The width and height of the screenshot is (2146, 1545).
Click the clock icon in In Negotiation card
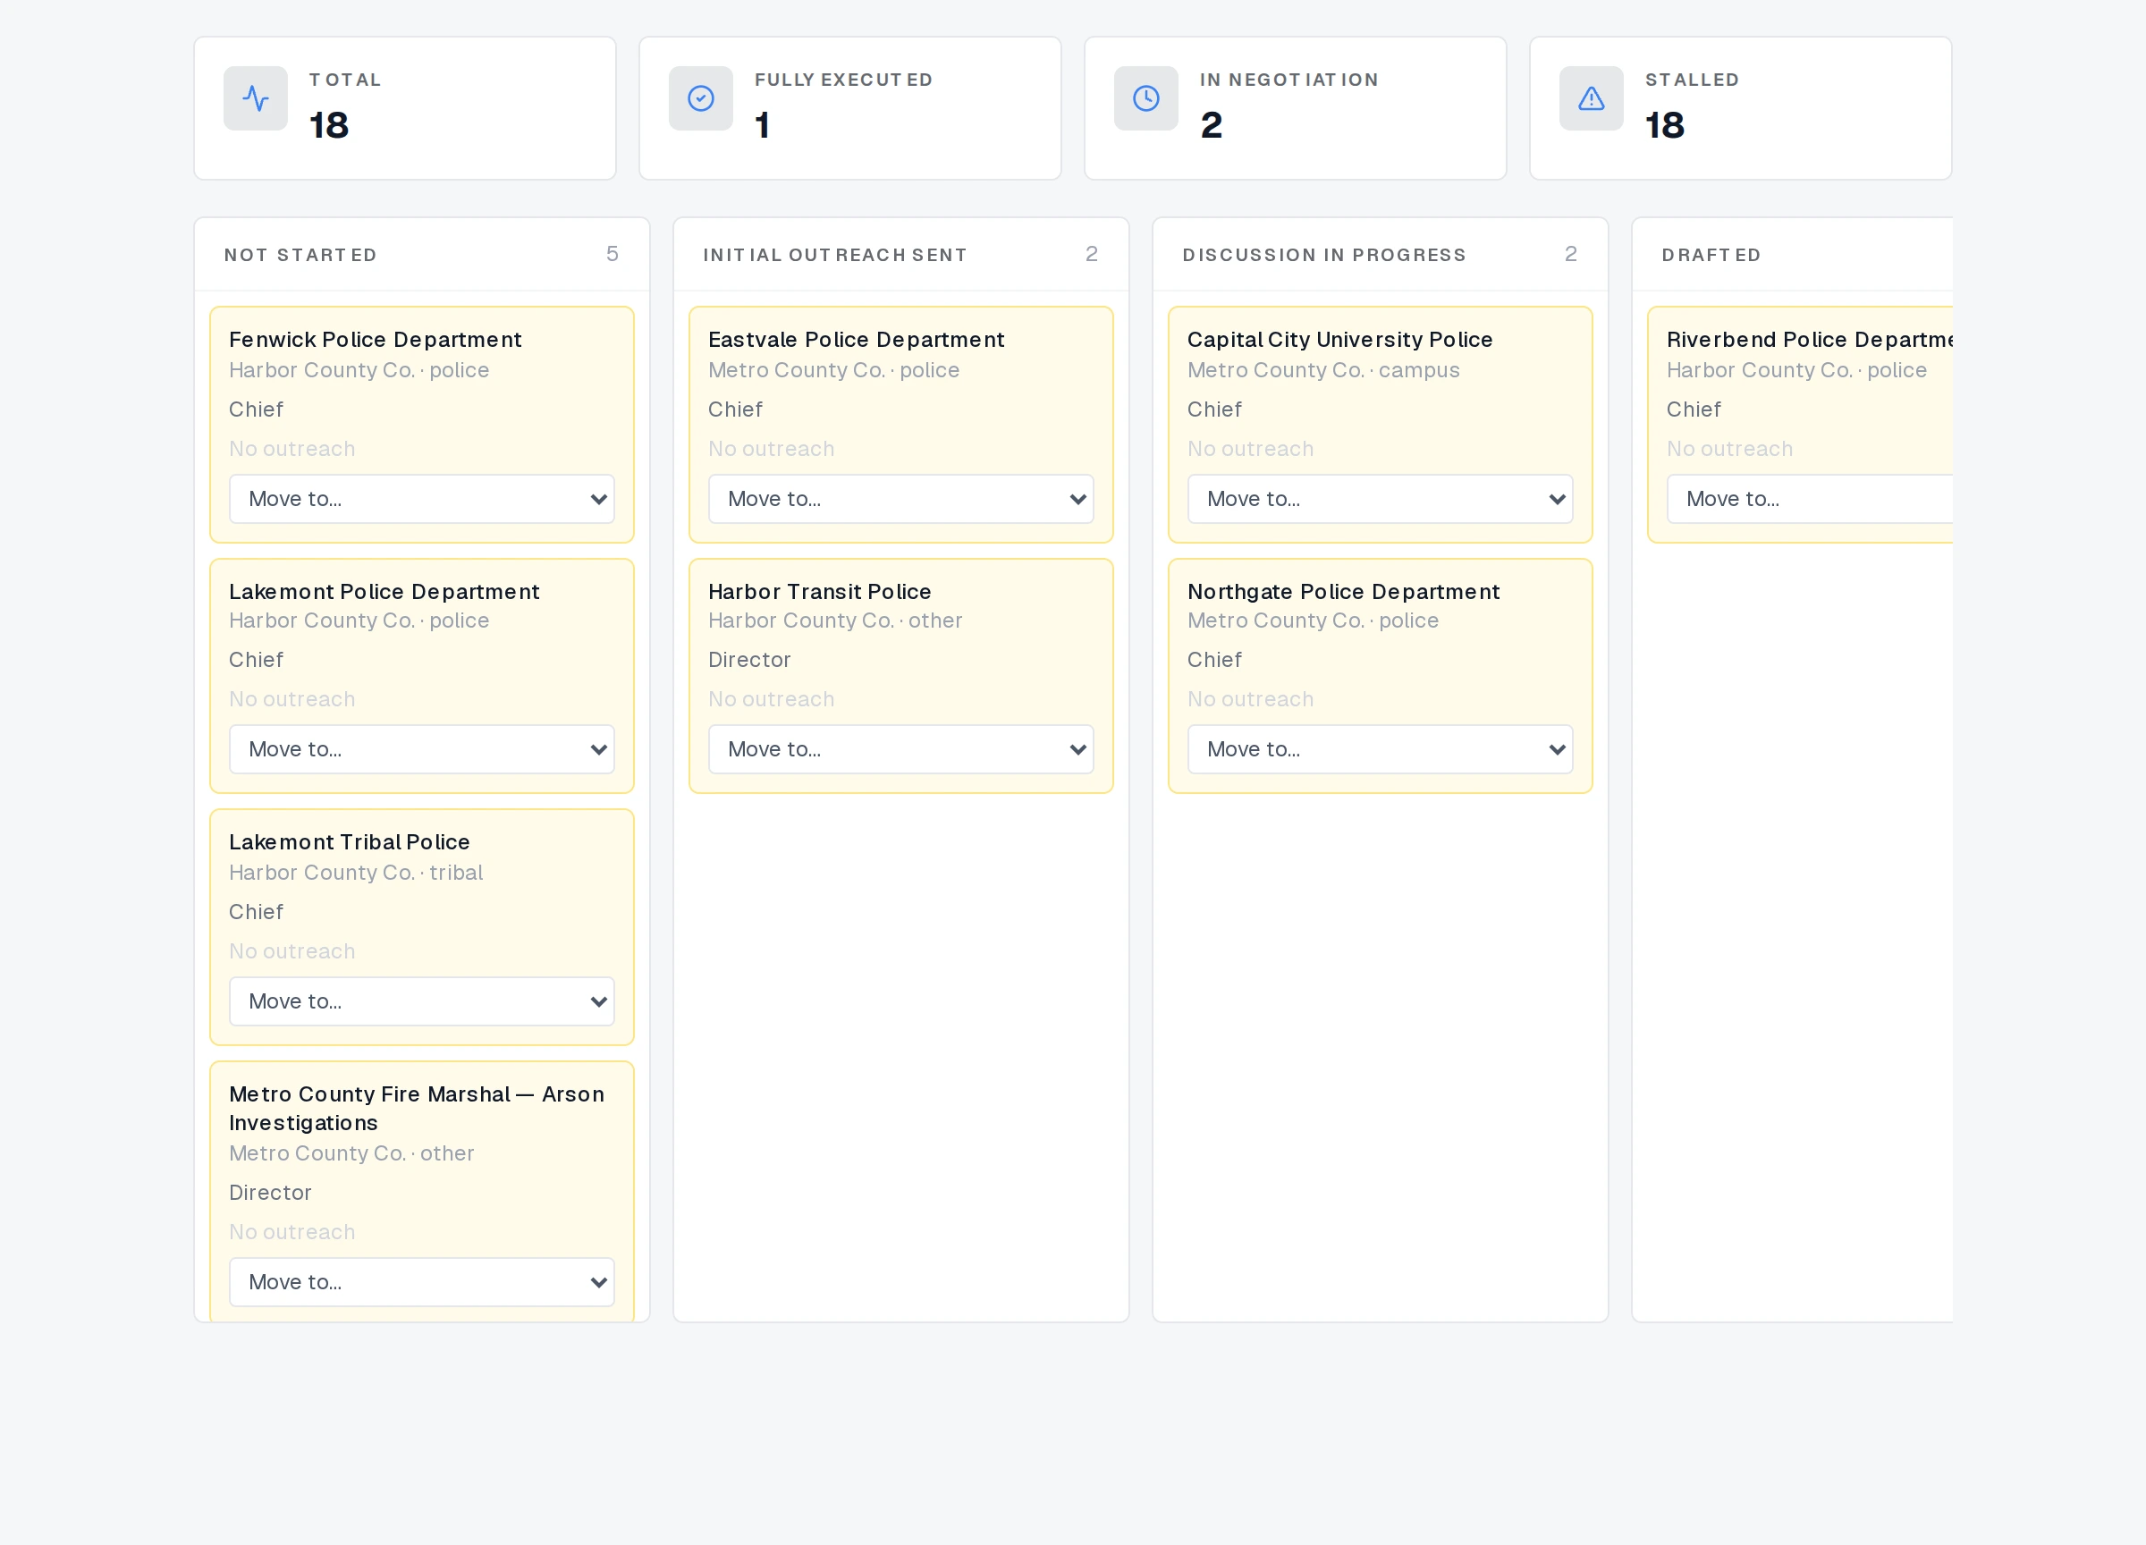coord(1145,98)
